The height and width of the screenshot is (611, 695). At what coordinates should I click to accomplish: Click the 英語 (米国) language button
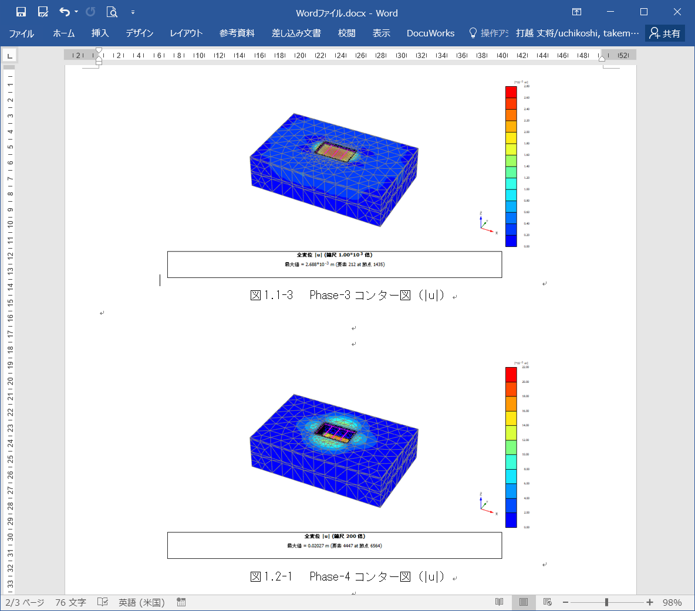click(141, 602)
